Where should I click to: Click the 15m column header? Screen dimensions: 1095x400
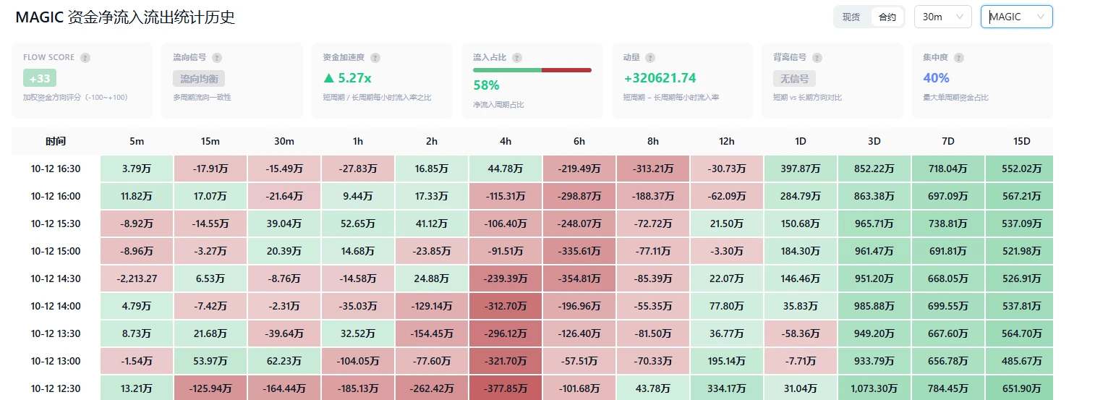coord(210,141)
